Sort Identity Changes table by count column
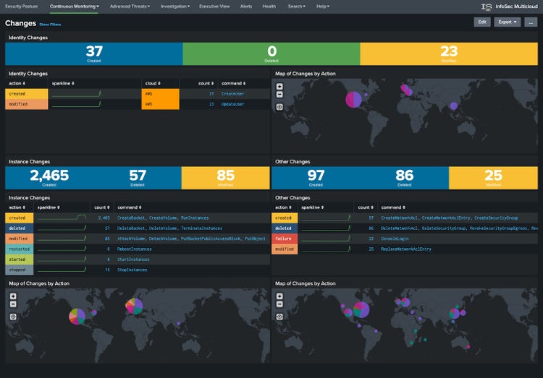The height and width of the screenshot is (378, 543). tap(209, 83)
